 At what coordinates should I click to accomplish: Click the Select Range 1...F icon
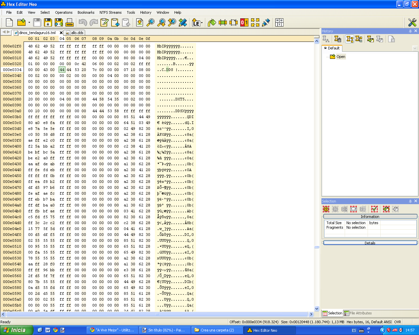tap(354, 209)
